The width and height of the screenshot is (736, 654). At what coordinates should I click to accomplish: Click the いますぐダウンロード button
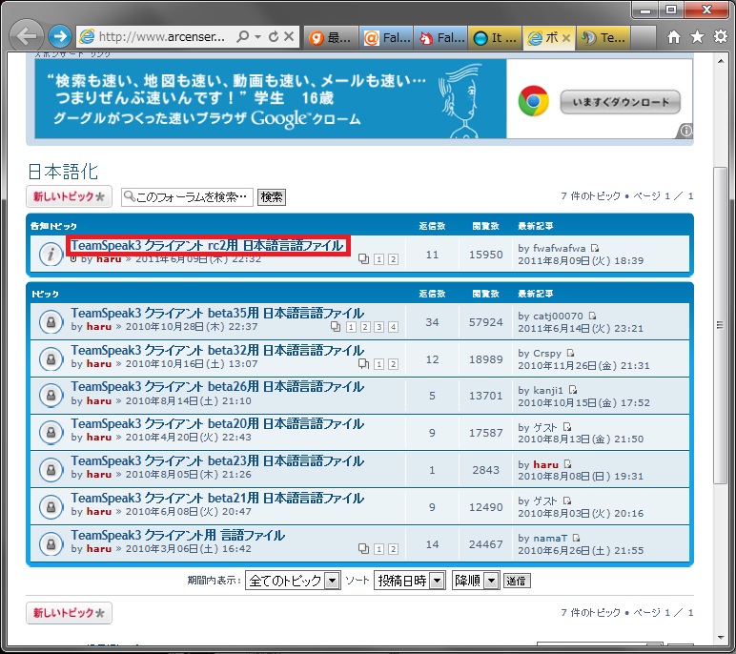tap(620, 102)
